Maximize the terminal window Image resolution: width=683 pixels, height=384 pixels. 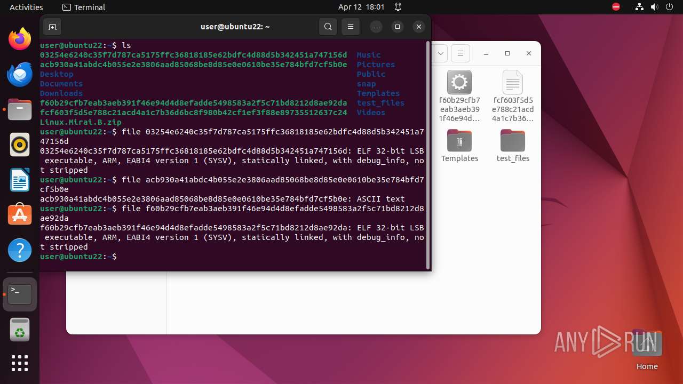pyautogui.click(x=398, y=27)
